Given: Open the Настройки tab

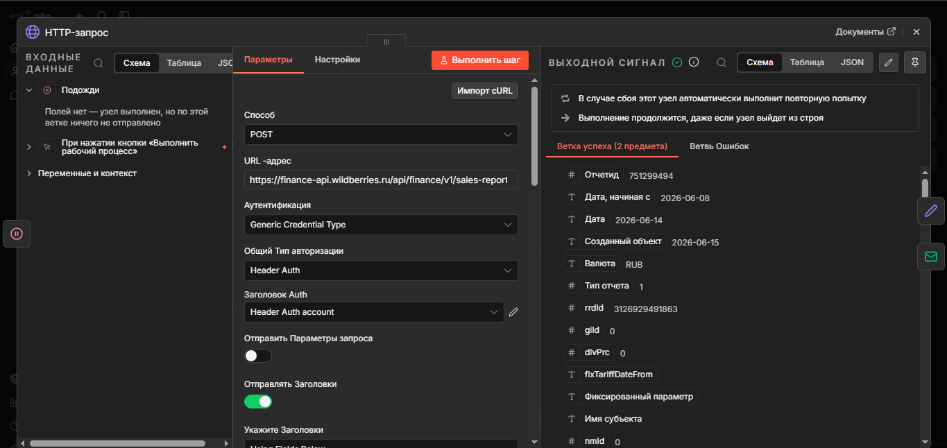Looking at the screenshot, I should tap(337, 60).
